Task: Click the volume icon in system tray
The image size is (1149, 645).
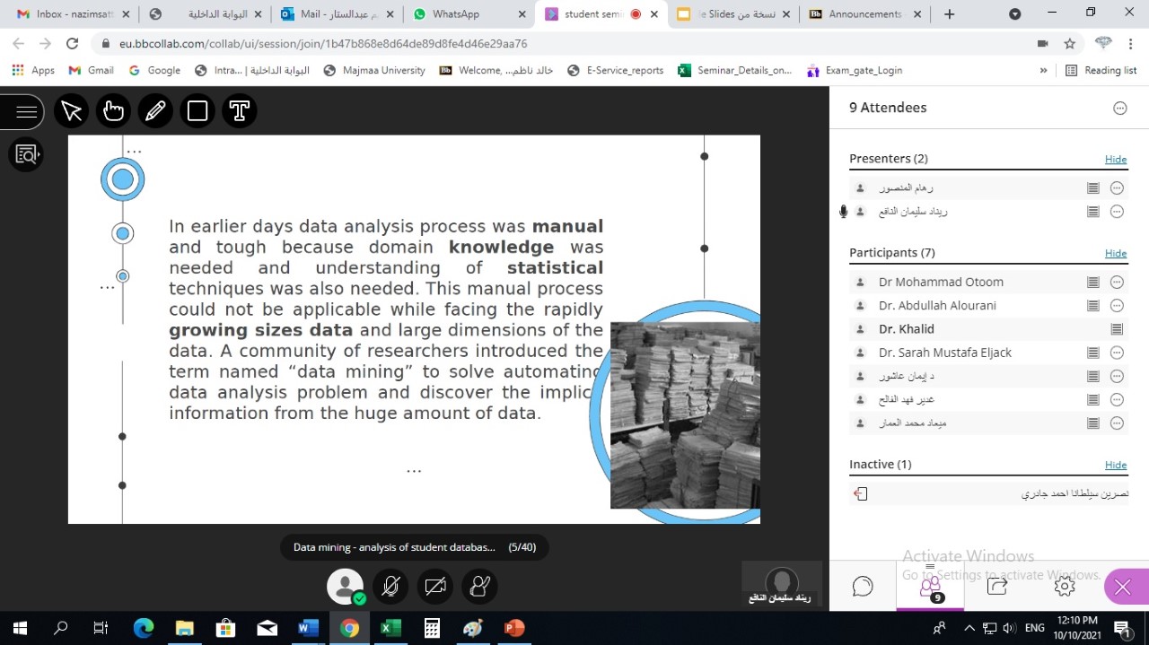Action: (1009, 628)
